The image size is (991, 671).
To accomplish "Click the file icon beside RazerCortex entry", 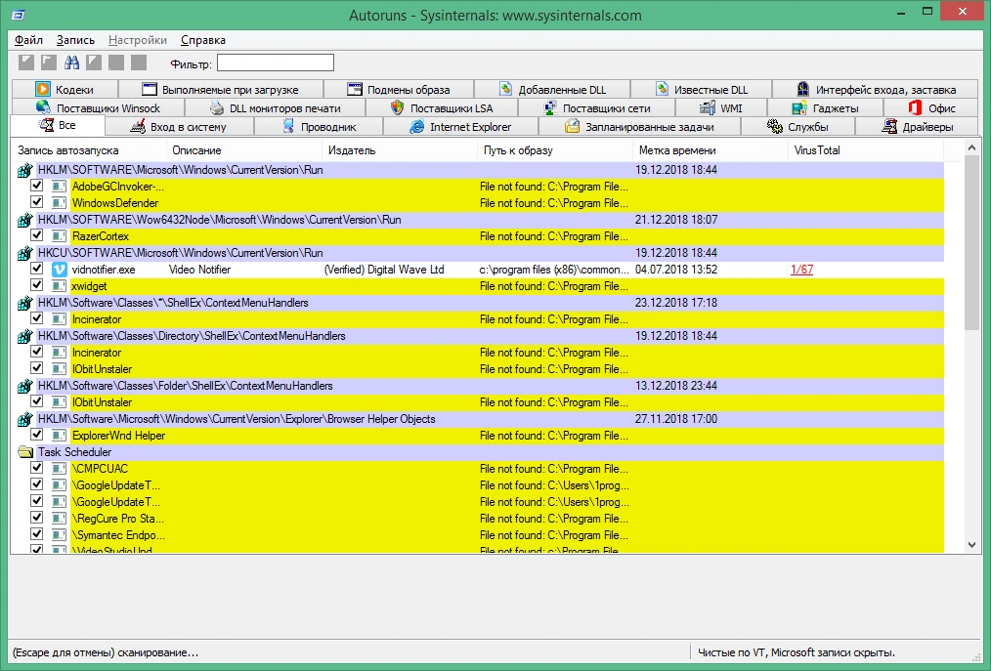I will pos(59,236).
